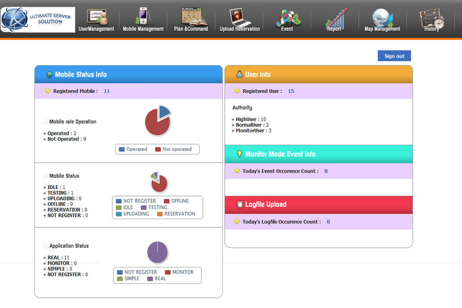The height and width of the screenshot is (308, 462).
Task: Click the Event cube icon
Action: (287, 16)
